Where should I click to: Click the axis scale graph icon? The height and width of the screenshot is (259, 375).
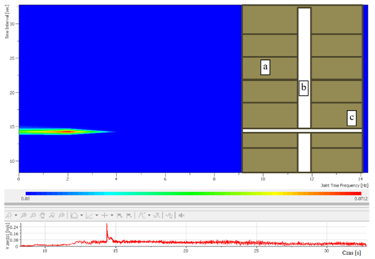(x=90, y=215)
